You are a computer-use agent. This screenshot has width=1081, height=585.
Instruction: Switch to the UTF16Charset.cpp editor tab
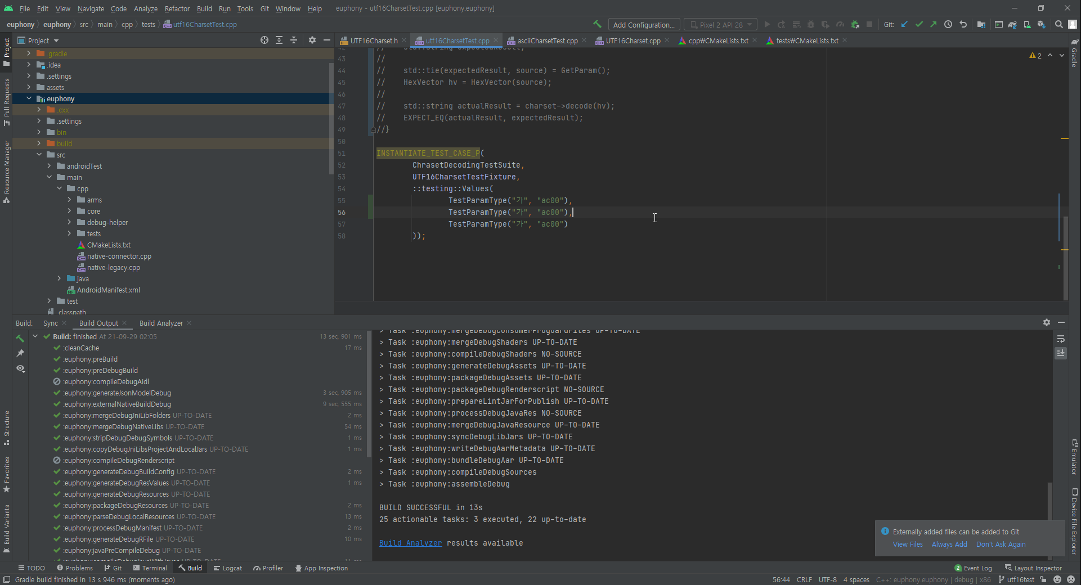[x=633, y=40]
